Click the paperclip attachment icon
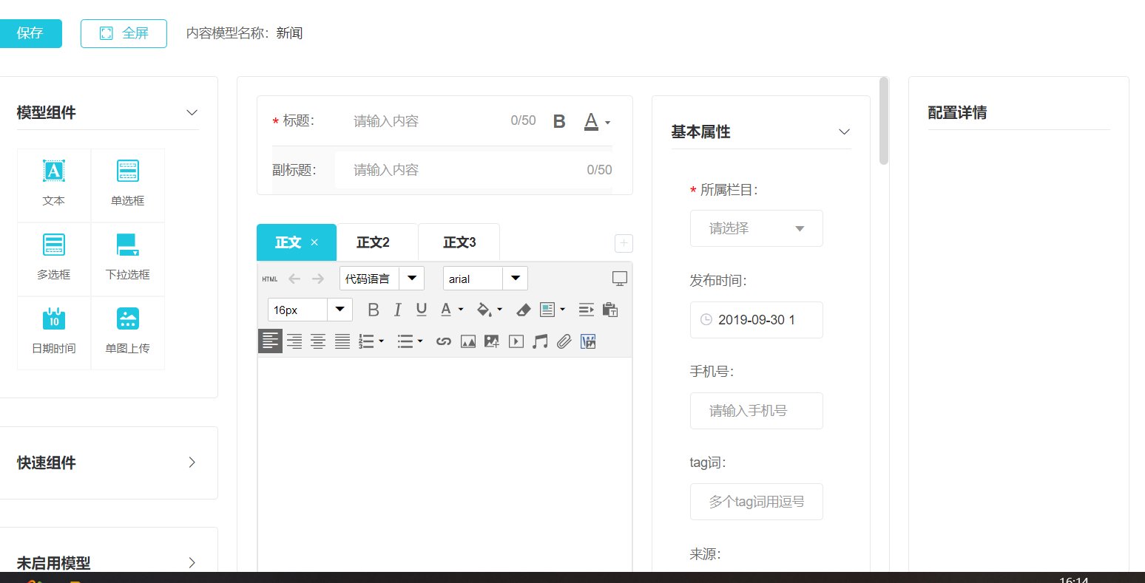 coord(564,341)
